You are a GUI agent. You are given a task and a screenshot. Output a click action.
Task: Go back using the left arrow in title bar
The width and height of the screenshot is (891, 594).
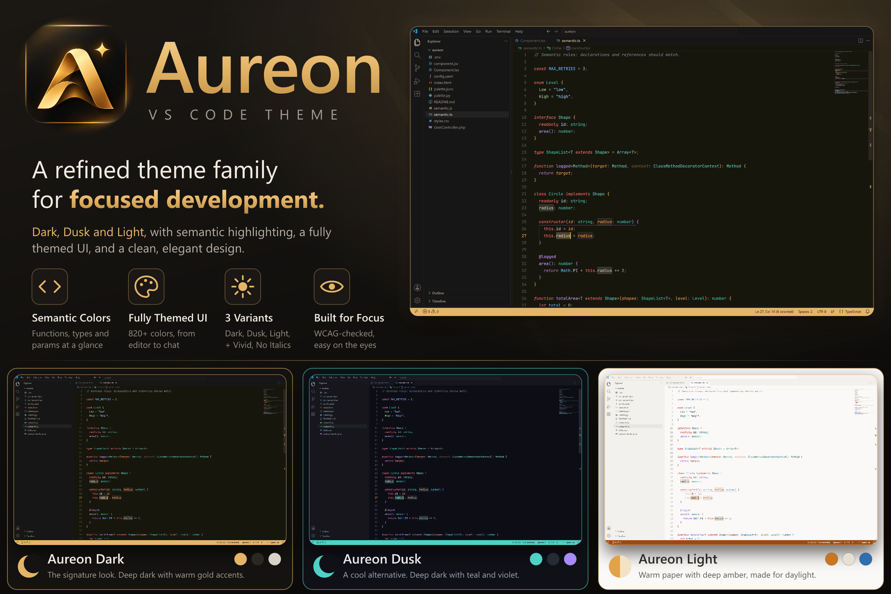point(548,32)
